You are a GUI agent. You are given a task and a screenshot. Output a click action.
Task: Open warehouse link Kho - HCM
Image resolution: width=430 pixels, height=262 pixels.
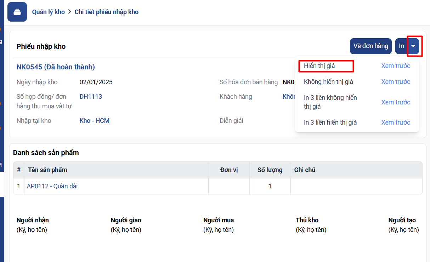94,121
